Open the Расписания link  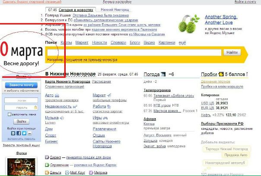coord(102,82)
